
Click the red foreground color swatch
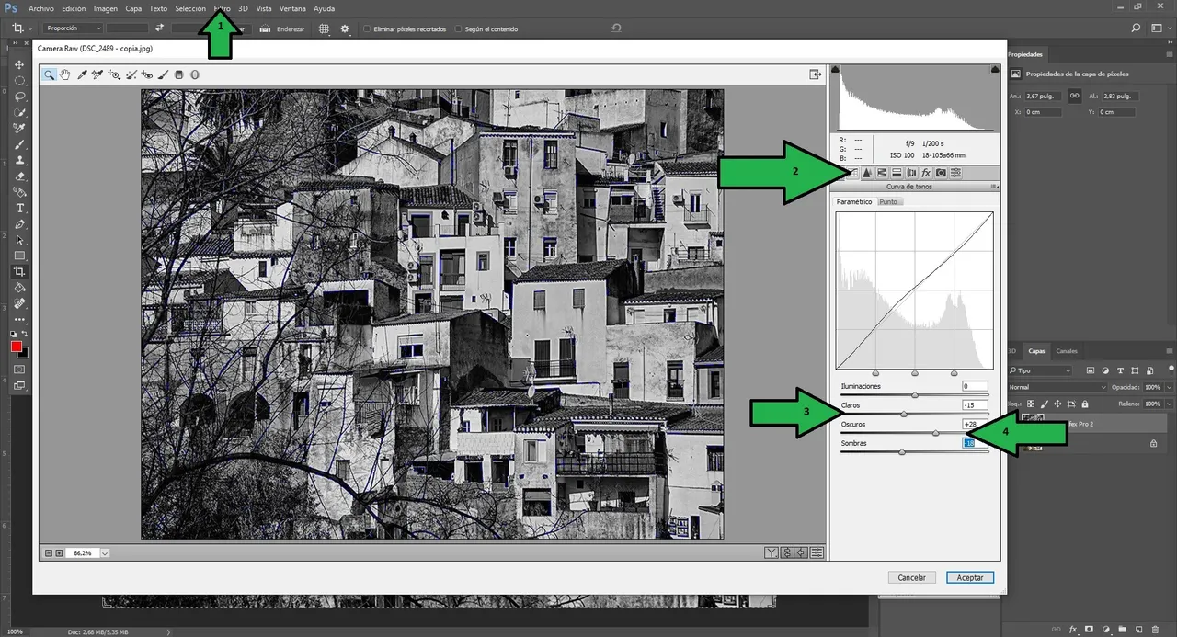16,347
